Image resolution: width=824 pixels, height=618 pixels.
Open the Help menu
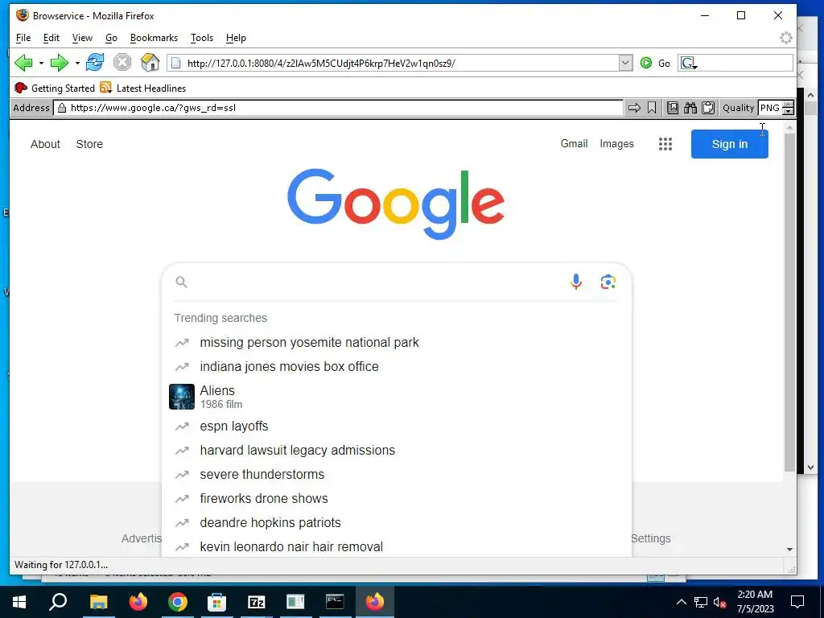click(236, 38)
